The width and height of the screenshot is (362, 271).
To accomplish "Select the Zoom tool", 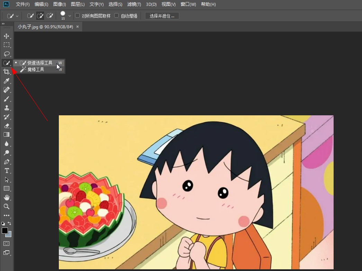I will pyautogui.click(x=7, y=206).
